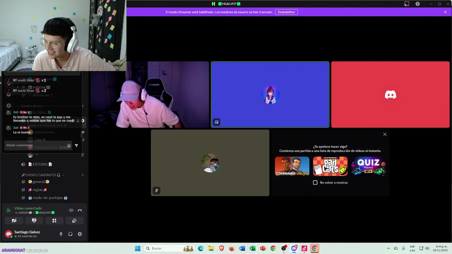The height and width of the screenshot is (254, 452).
Task: Dismiss the streamer mode banner
Action: pyautogui.click(x=445, y=12)
